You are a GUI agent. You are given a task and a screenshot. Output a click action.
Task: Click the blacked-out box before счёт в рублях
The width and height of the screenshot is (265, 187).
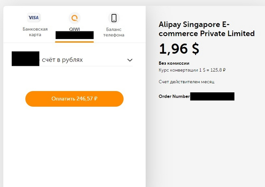pos(25,59)
